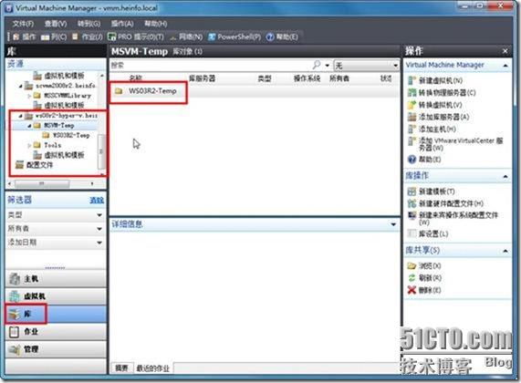Collapse the 库操作 actions group
The height and width of the screenshot is (383, 521).
505,176
